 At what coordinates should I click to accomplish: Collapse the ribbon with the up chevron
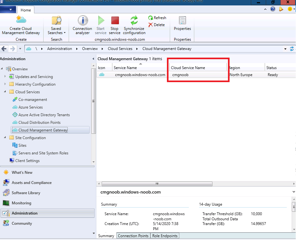click(x=265, y=9)
